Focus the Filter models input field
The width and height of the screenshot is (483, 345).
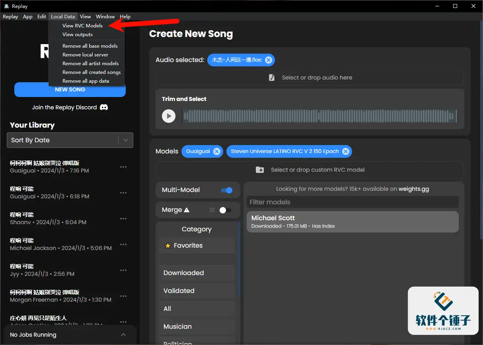tap(353, 202)
